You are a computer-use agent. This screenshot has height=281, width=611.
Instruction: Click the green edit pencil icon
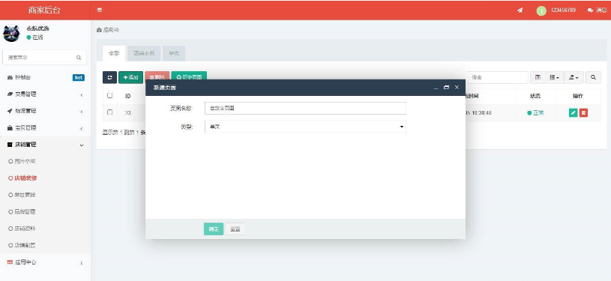(x=573, y=113)
